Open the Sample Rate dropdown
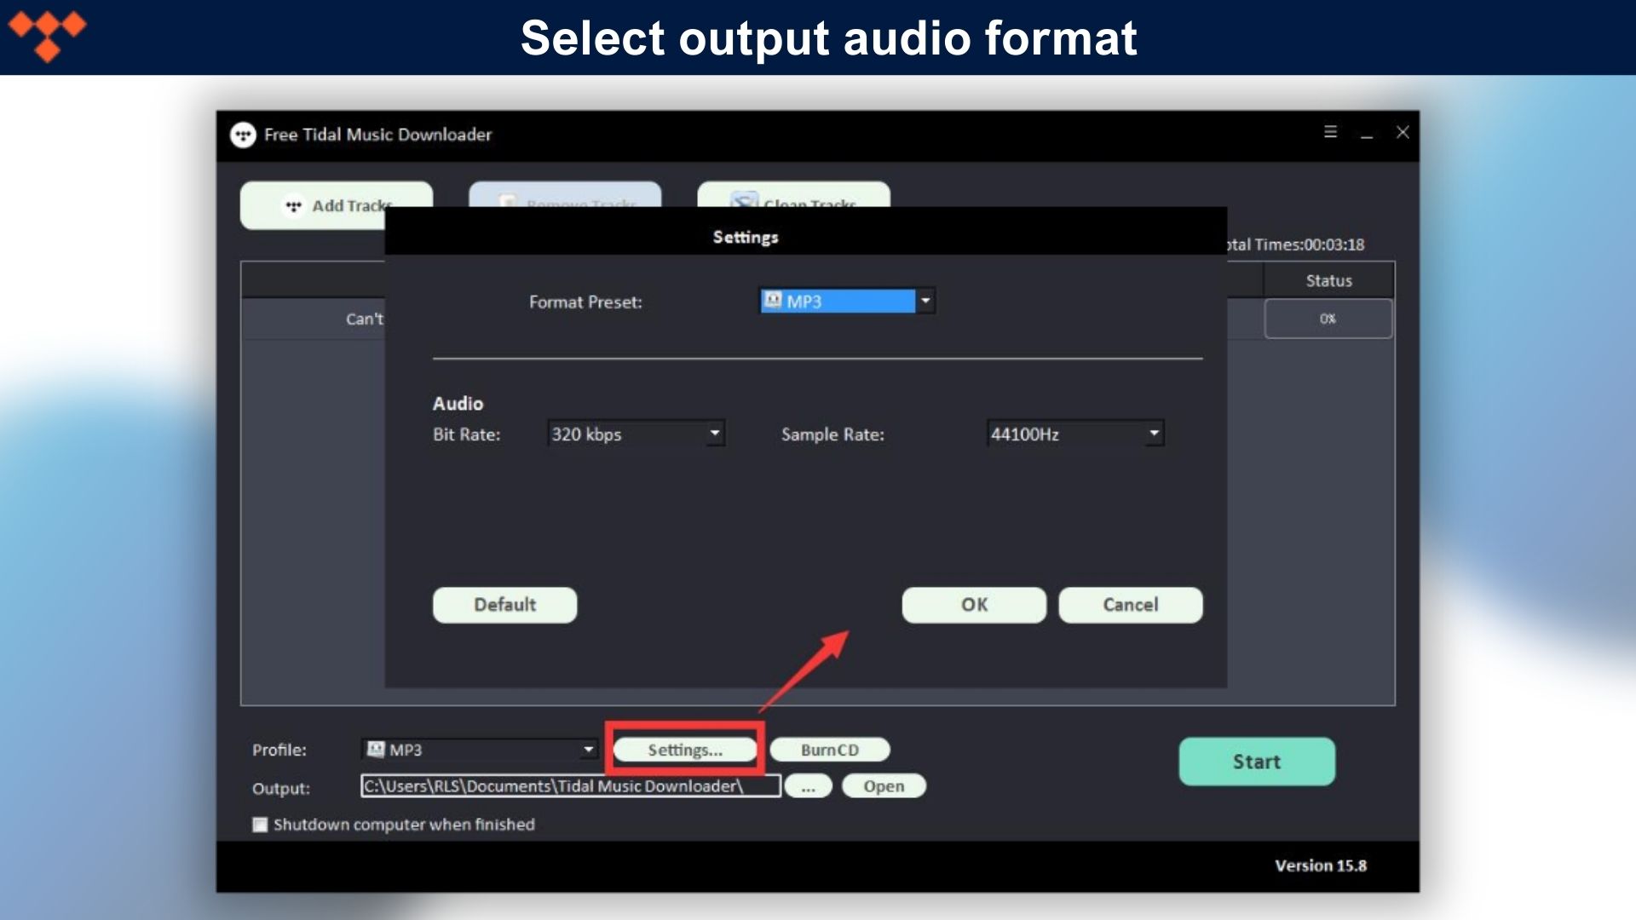The width and height of the screenshot is (1636, 920). (x=1154, y=434)
